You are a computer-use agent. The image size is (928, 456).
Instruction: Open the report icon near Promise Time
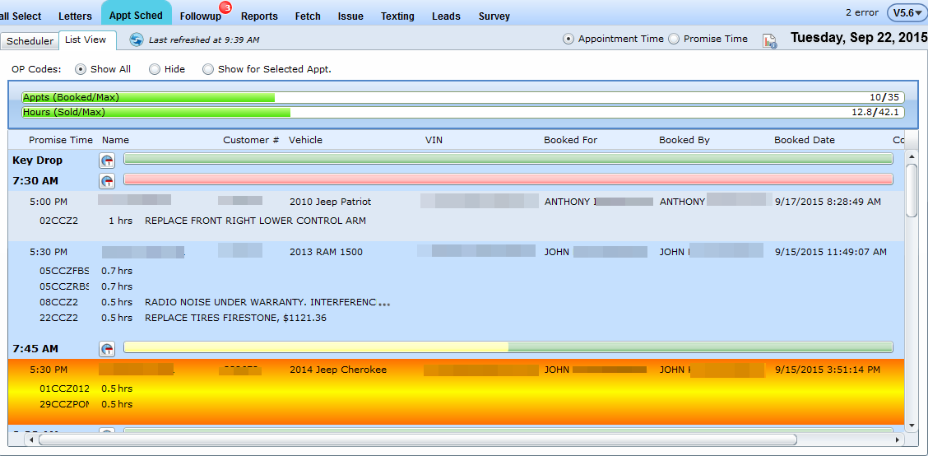click(x=769, y=40)
